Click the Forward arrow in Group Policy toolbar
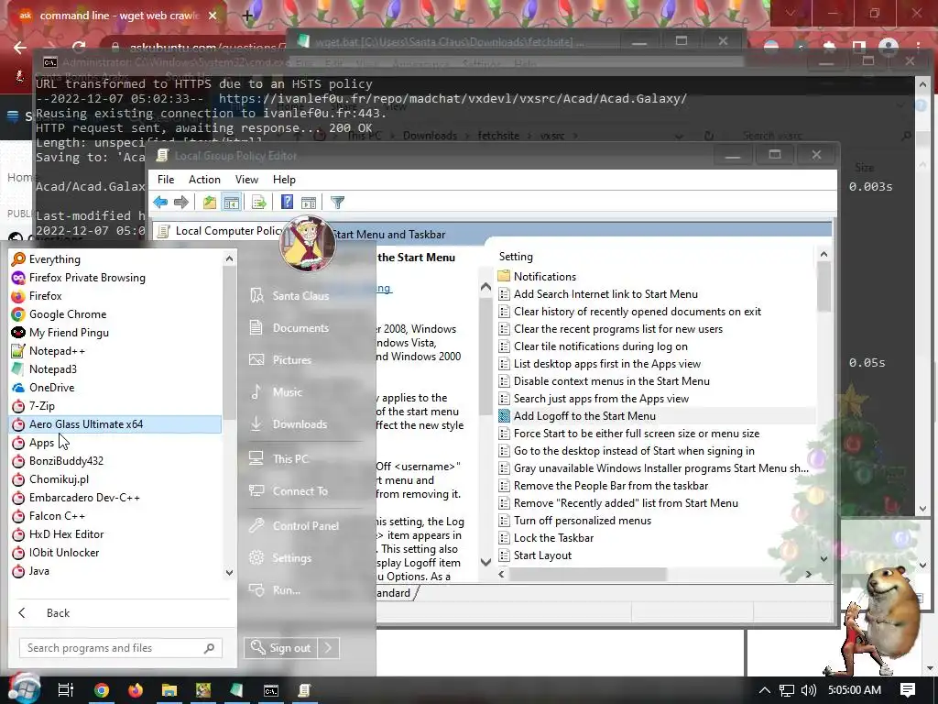 [x=180, y=203]
